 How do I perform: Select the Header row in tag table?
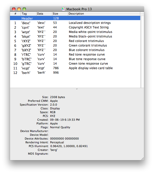click(x=75, y=18)
